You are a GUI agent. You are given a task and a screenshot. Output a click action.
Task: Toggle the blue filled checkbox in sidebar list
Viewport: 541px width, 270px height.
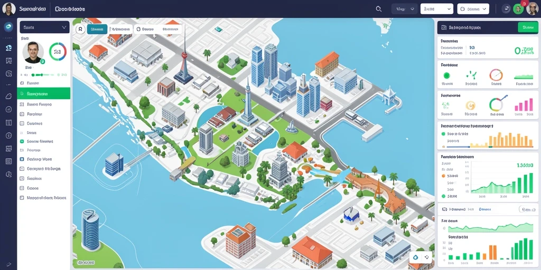coord(22,159)
